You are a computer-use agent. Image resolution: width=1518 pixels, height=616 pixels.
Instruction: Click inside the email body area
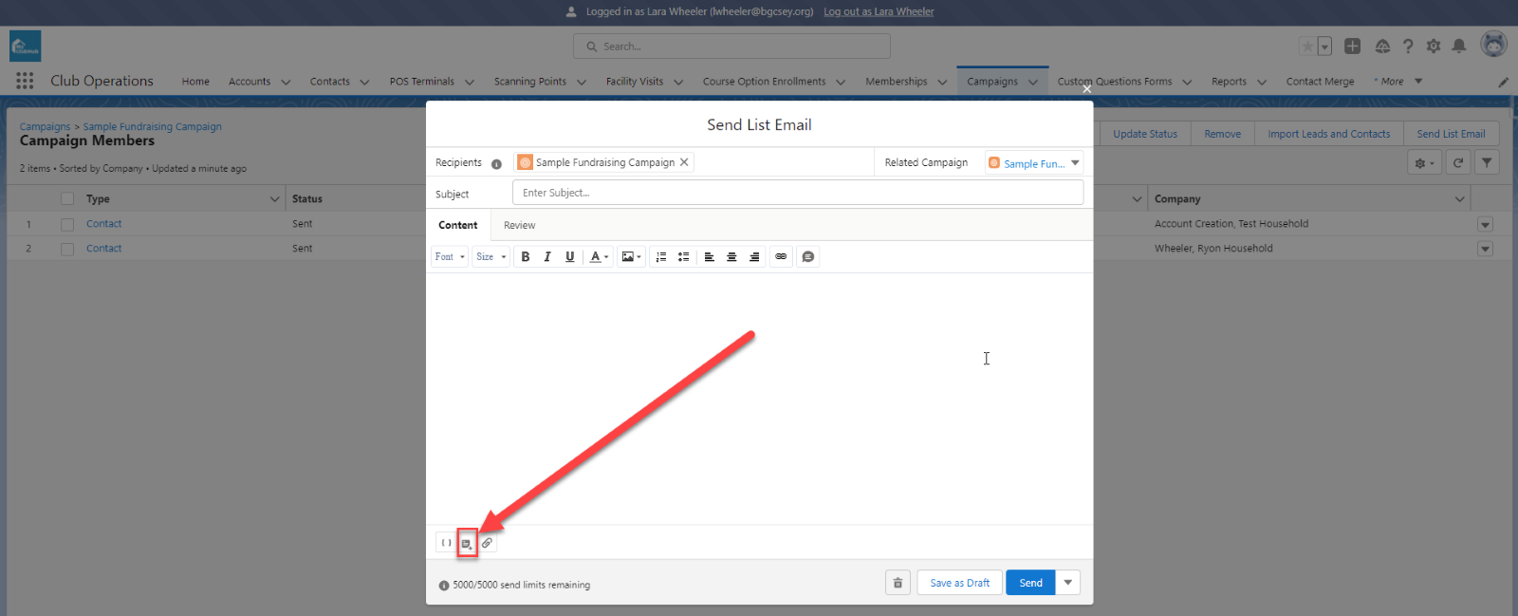coord(759,399)
